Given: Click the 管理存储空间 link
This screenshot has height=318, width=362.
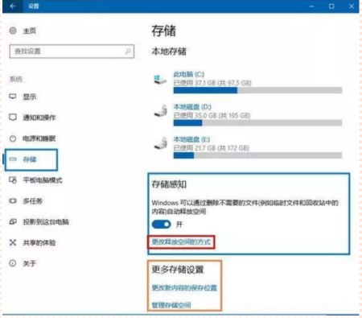Looking at the screenshot, I should pos(171,305).
